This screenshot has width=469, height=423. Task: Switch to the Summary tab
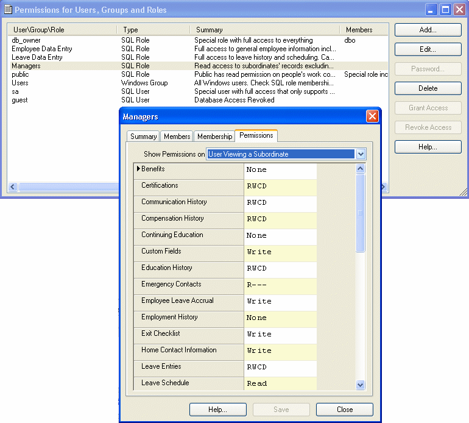coord(143,137)
